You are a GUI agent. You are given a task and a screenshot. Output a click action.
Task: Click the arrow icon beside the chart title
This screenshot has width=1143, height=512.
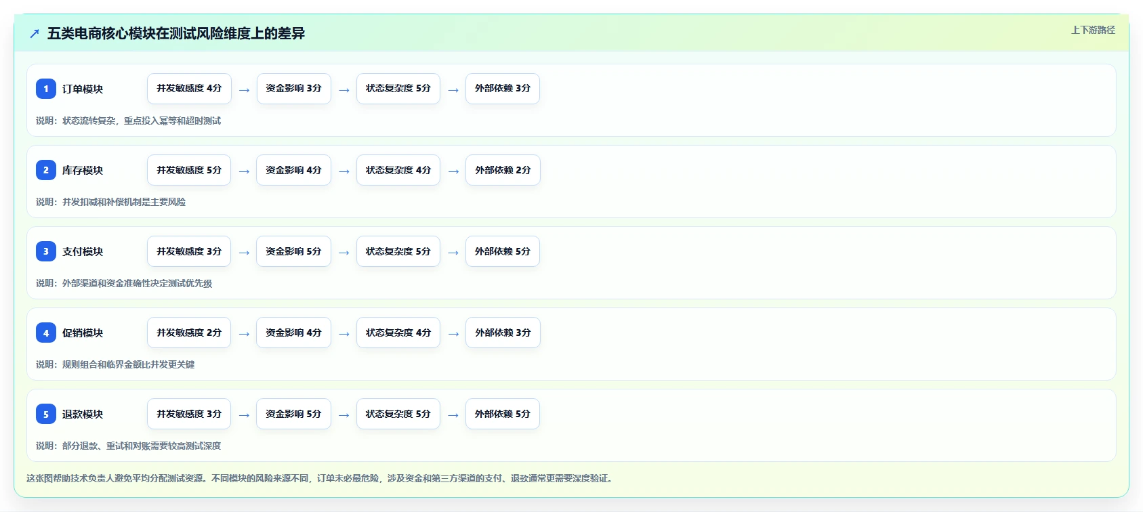(35, 34)
